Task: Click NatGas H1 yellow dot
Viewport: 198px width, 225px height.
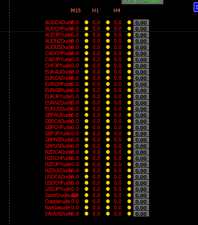Action: 108,207
